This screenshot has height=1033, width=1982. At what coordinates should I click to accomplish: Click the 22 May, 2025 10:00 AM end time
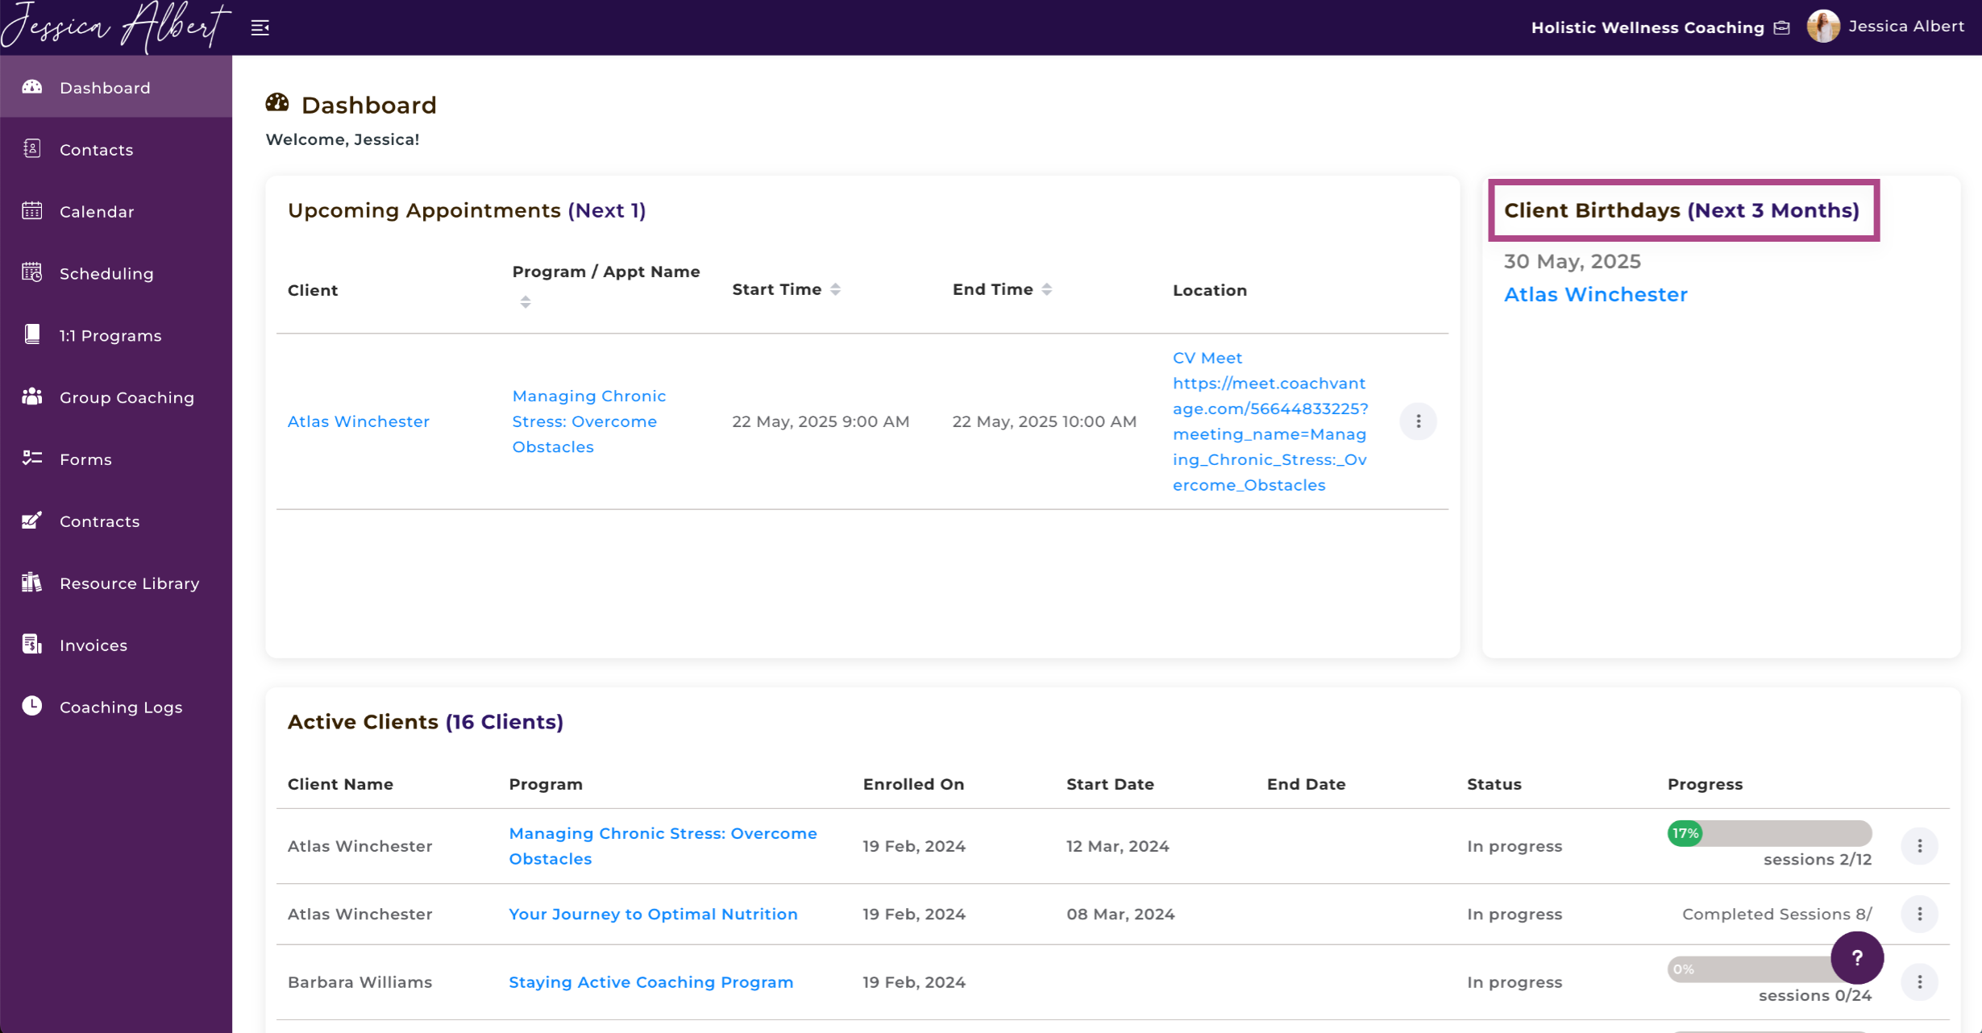(1045, 421)
